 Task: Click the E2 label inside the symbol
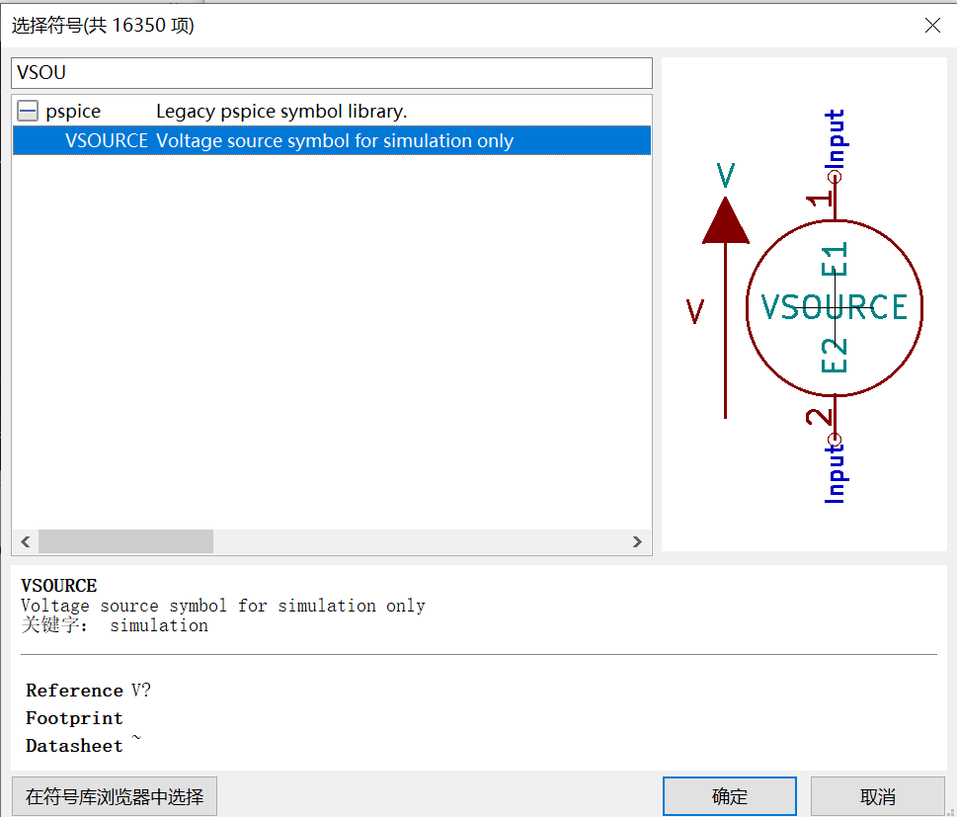[x=835, y=355]
